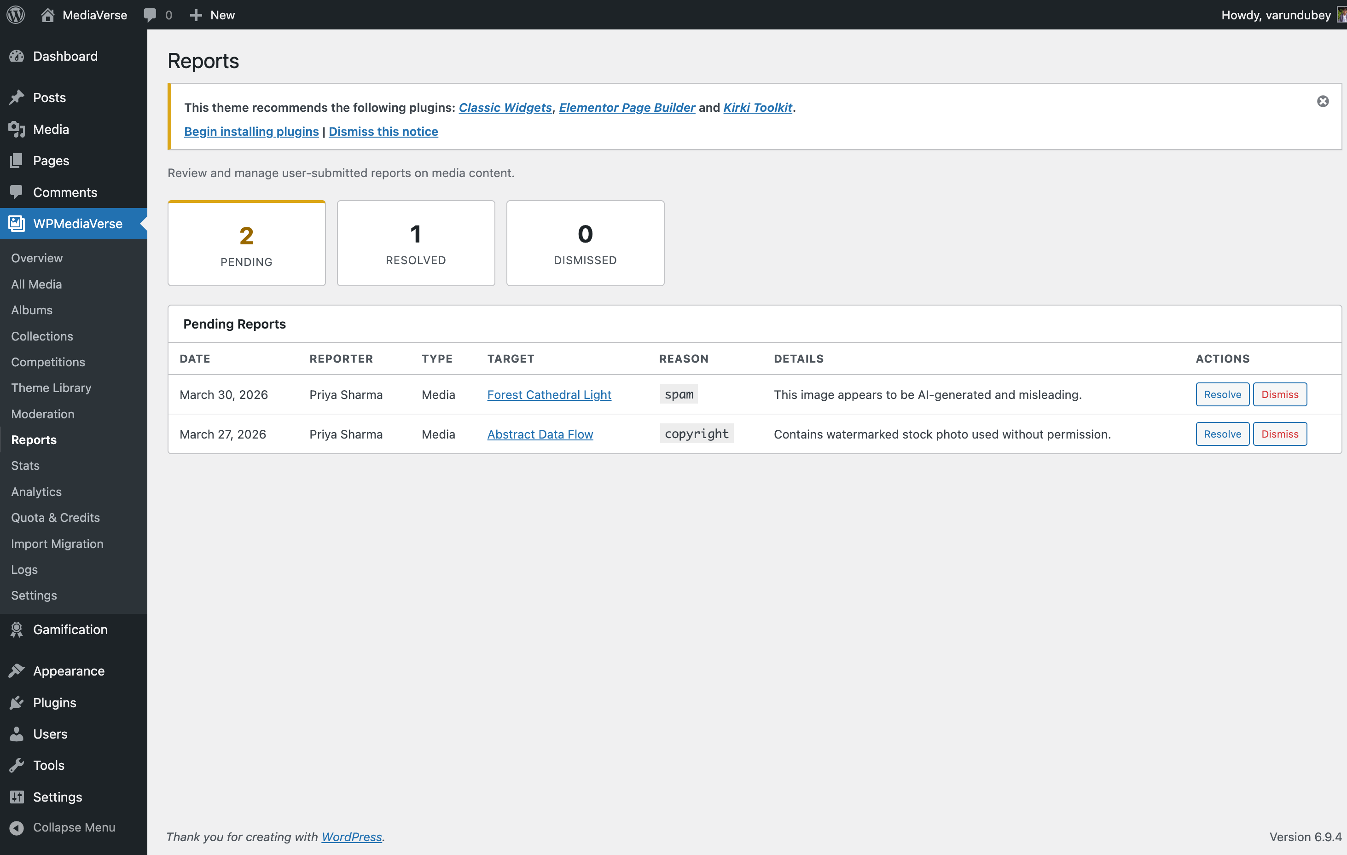This screenshot has height=855, width=1347.
Task: Collapse the admin sidebar menu
Action: pos(16,827)
